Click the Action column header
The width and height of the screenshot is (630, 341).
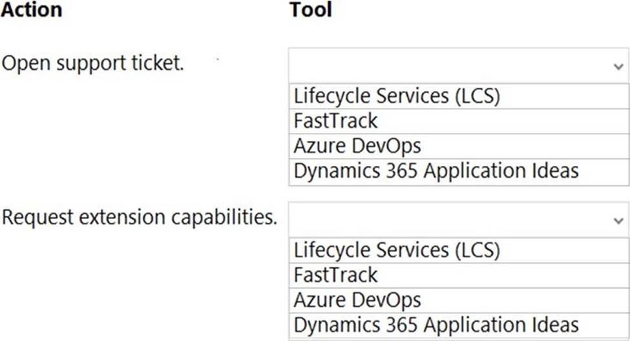32,10
